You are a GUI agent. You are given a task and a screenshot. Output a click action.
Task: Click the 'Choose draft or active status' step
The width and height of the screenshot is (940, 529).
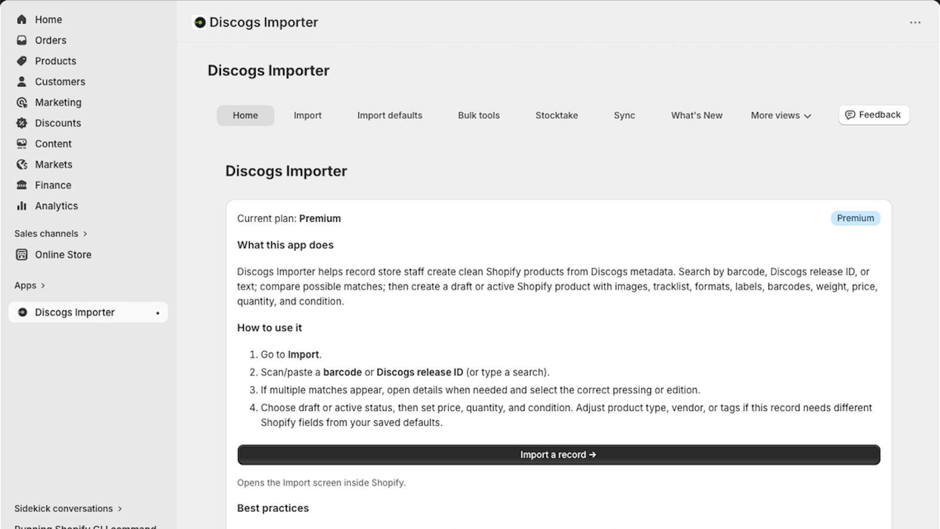pyautogui.click(x=566, y=415)
